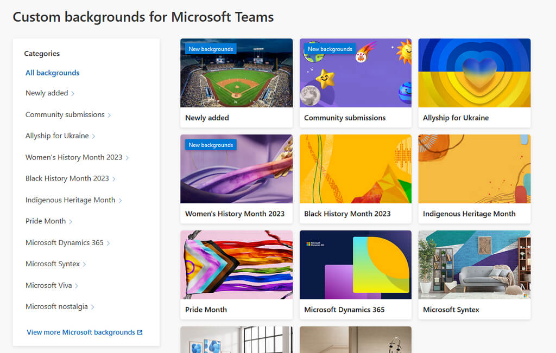Image resolution: width=556 pixels, height=353 pixels.
Task: Select the Indigenous Heritage Month orange thumbnail
Action: tap(474, 169)
